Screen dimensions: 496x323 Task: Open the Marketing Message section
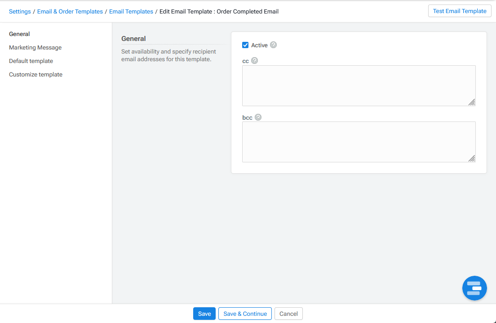point(35,48)
